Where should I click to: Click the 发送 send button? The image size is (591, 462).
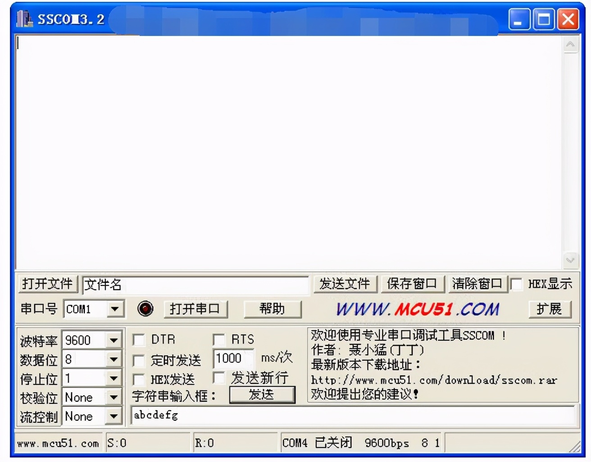point(262,395)
